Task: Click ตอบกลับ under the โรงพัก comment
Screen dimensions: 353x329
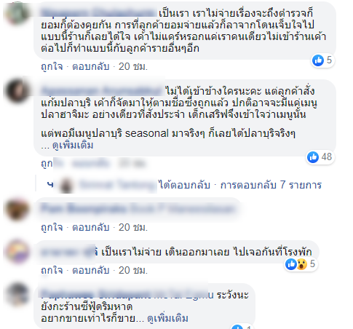Action: pyautogui.click(x=91, y=270)
